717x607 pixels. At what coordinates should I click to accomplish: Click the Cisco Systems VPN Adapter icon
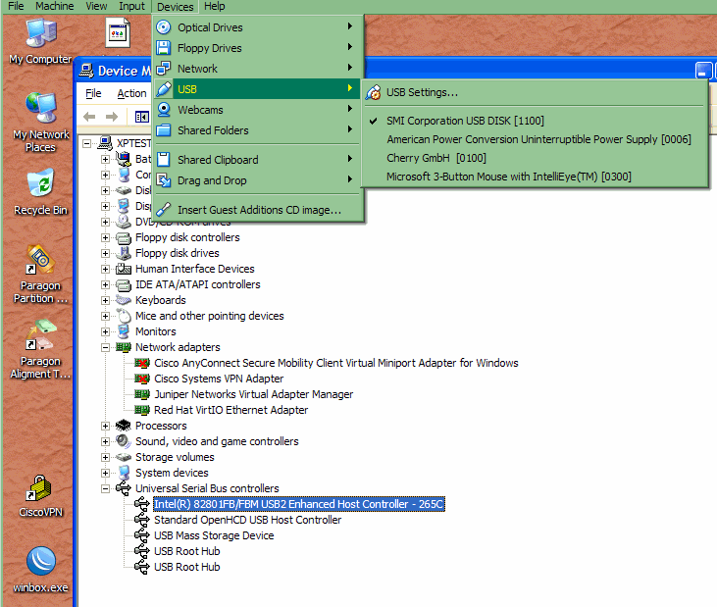[142, 379]
